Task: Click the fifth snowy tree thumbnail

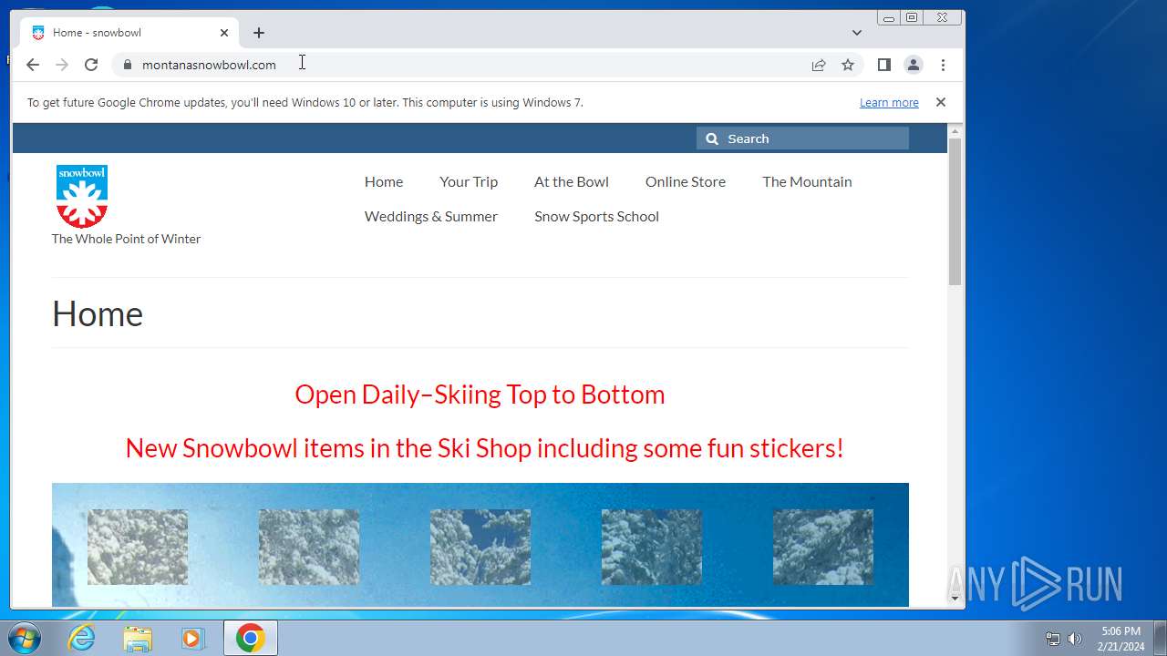Action: [823, 547]
